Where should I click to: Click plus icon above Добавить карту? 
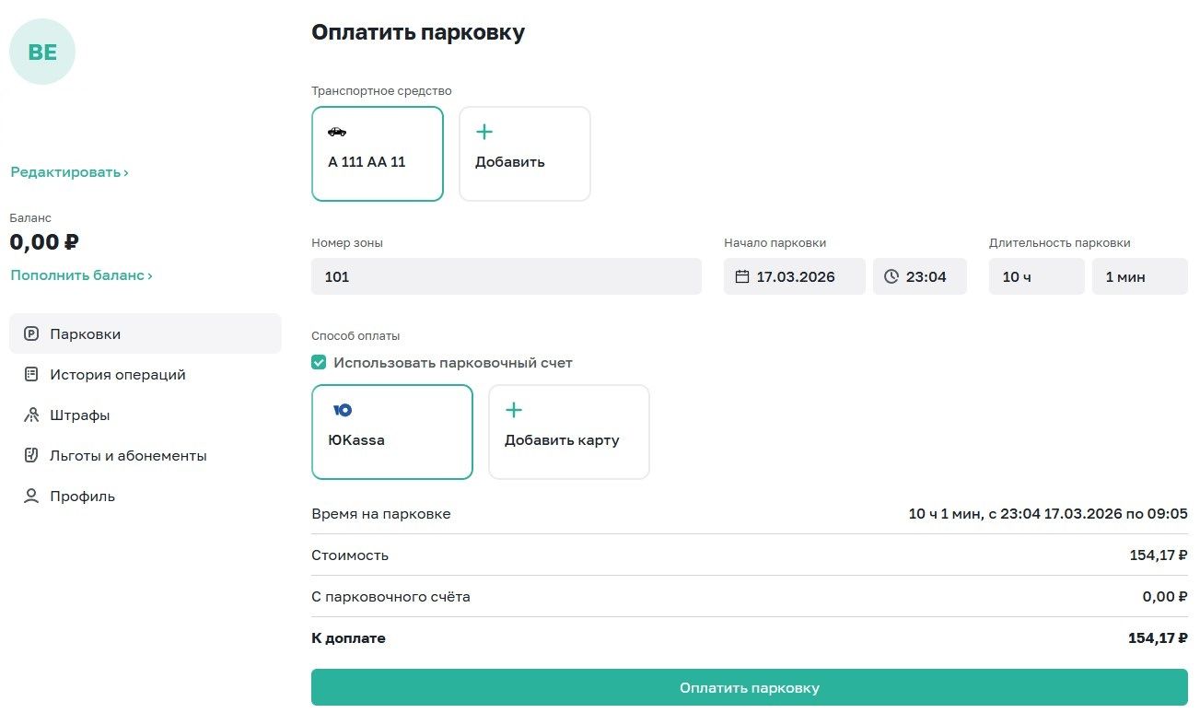tap(514, 410)
